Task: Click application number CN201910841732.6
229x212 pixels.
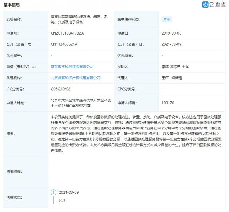Action: pos(68,33)
